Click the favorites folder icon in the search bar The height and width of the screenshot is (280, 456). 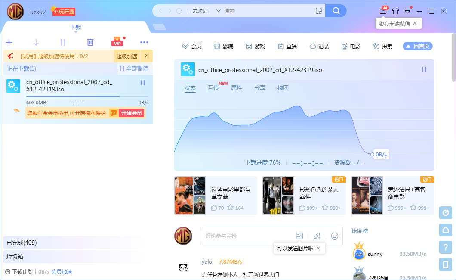[x=319, y=11]
